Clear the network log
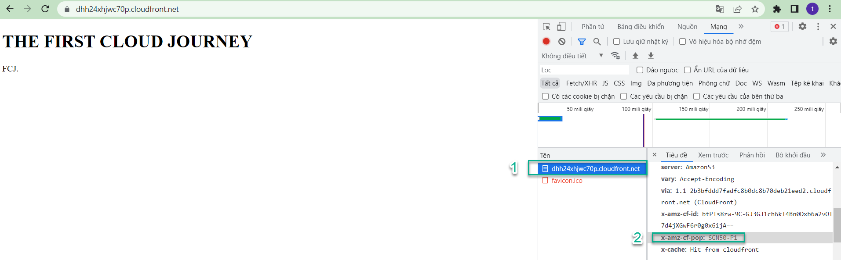This screenshot has height=260, width=841. [562, 41]
